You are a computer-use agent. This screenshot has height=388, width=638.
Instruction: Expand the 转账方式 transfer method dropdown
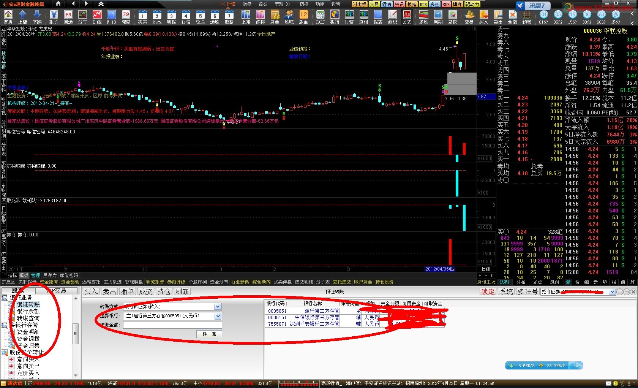(218, 307)
